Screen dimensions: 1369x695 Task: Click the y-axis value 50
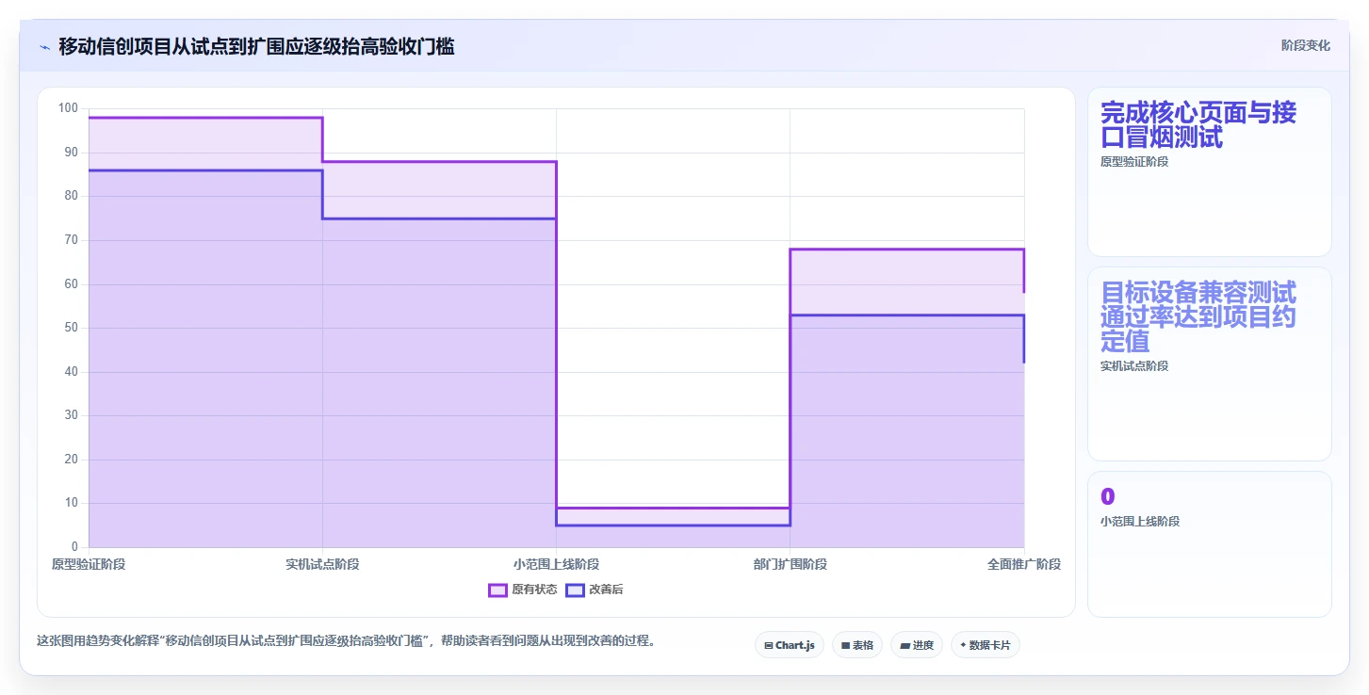click(x=71, y=328)
